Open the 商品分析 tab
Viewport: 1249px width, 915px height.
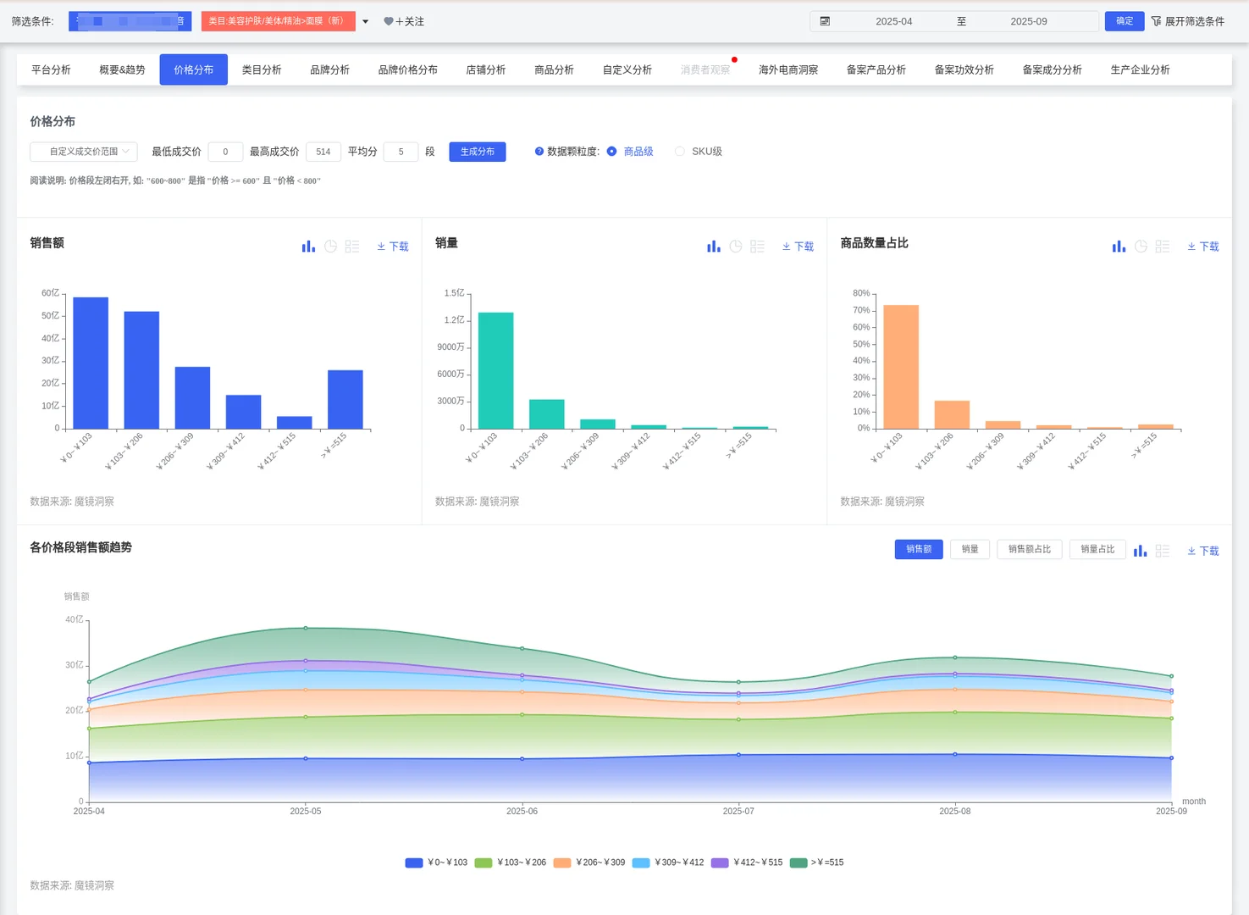[554, 69]
